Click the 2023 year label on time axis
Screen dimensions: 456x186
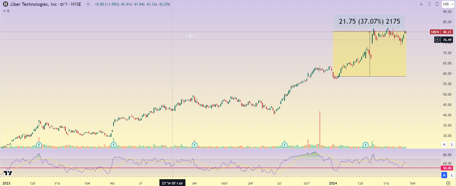coord(6,183)
